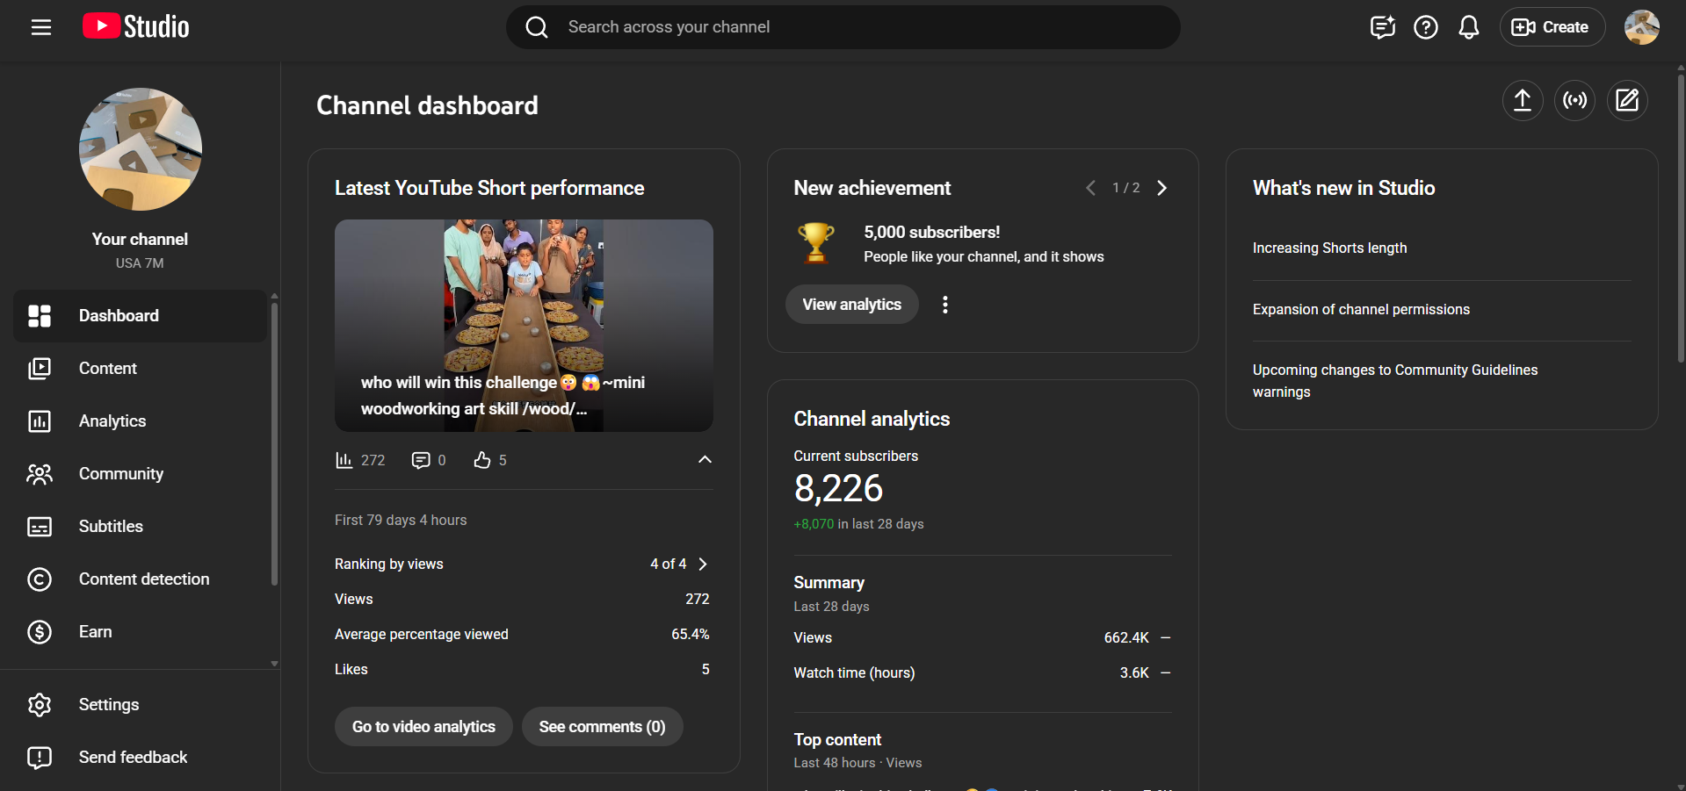Click the hamburger menu icon

coord(41,27)
